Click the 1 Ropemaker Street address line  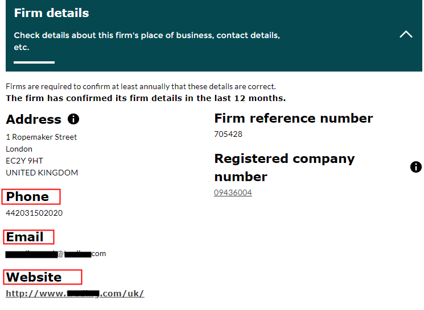click(41, 137)
